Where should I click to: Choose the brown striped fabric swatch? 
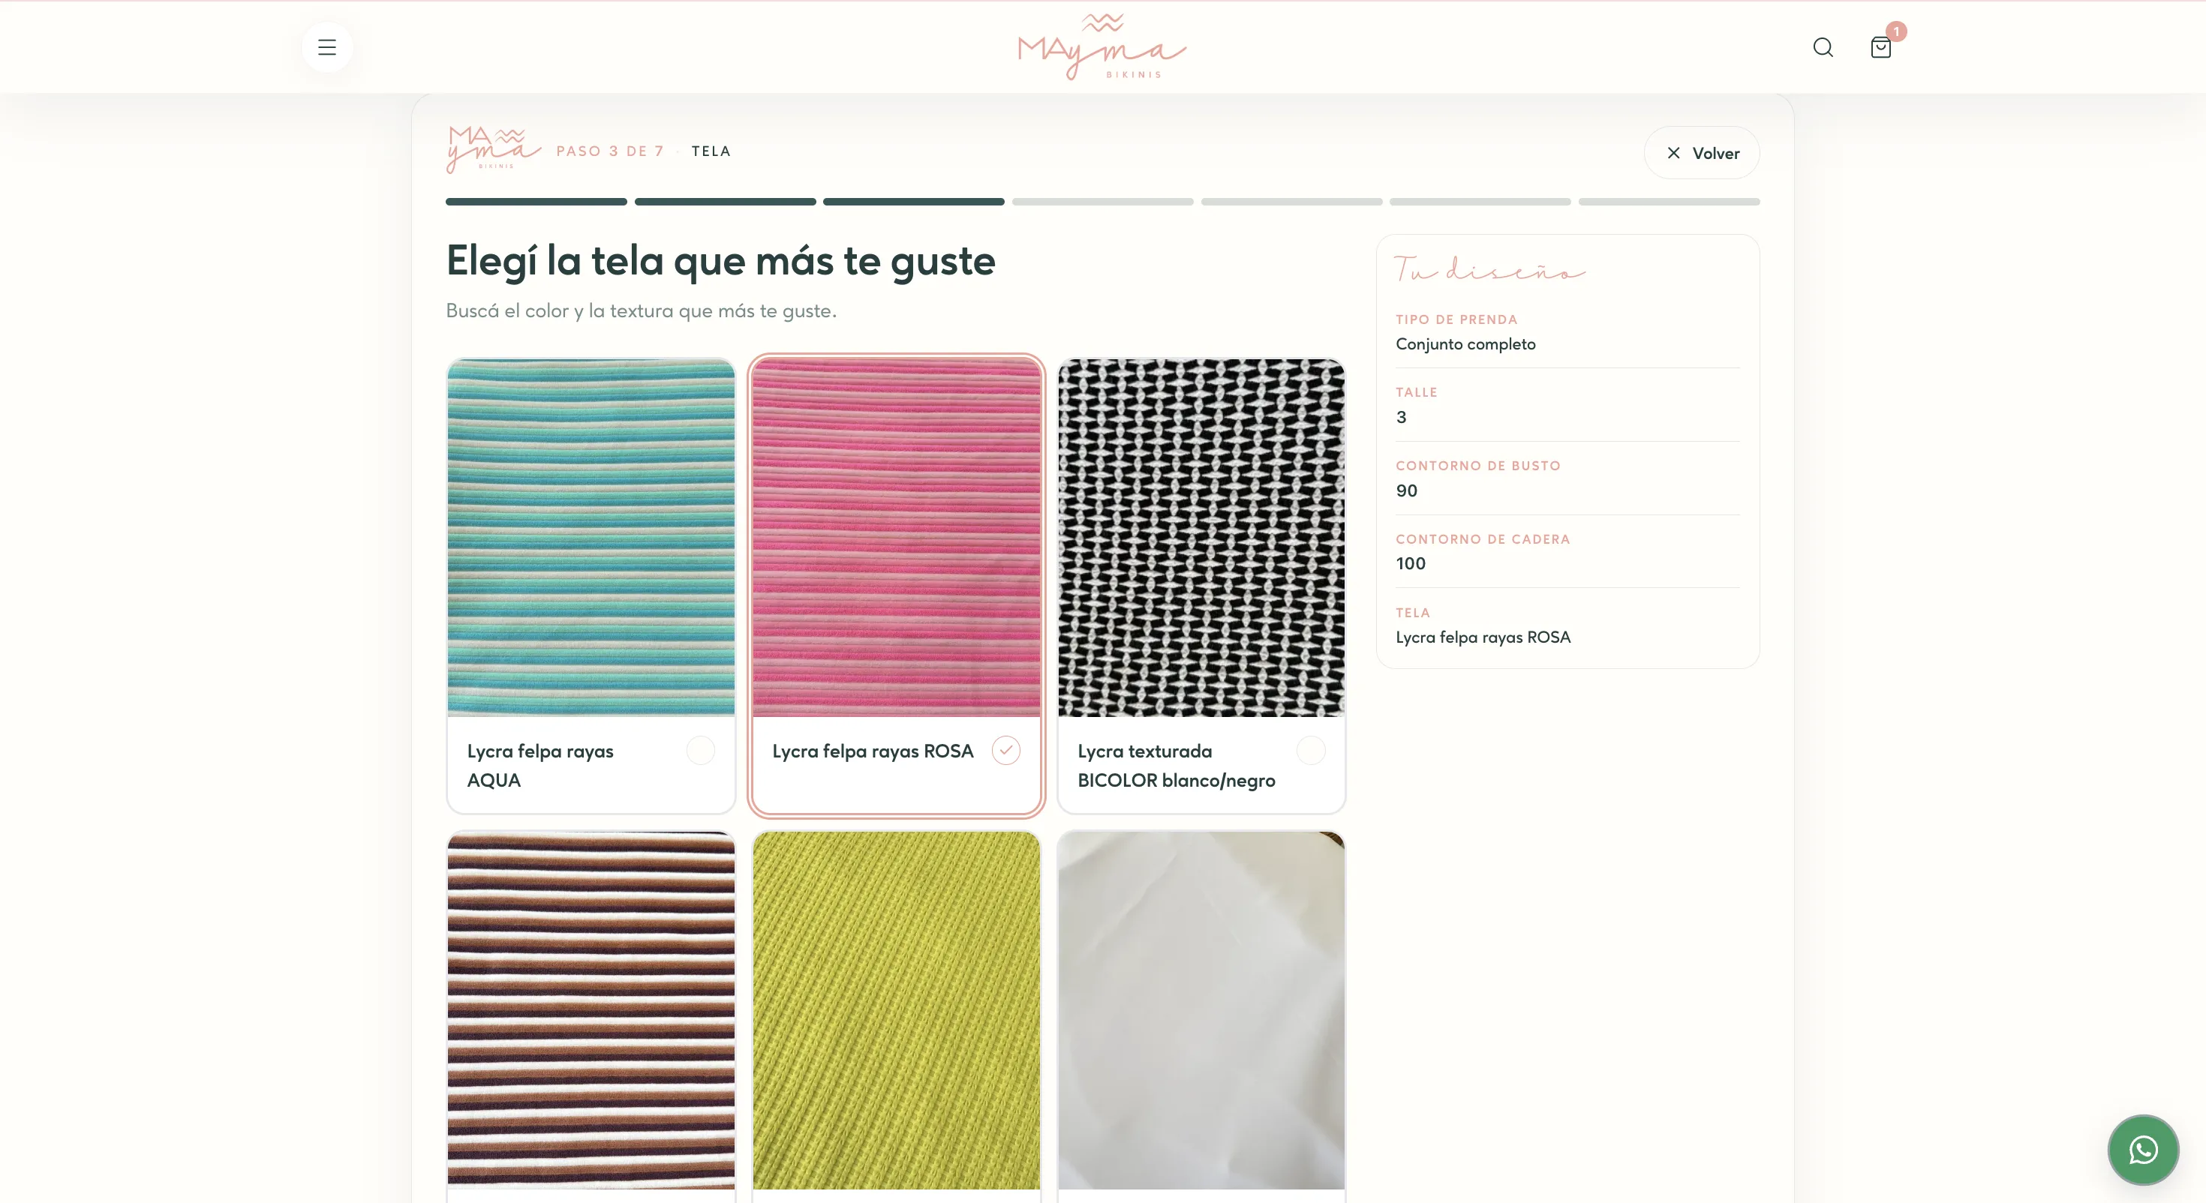click(x=591, y=1010)
